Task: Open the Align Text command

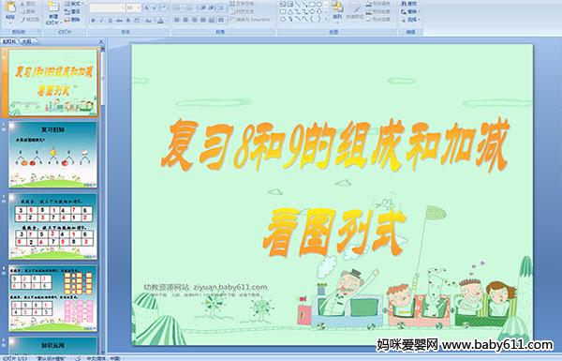Action: click(x=244, y=11)
